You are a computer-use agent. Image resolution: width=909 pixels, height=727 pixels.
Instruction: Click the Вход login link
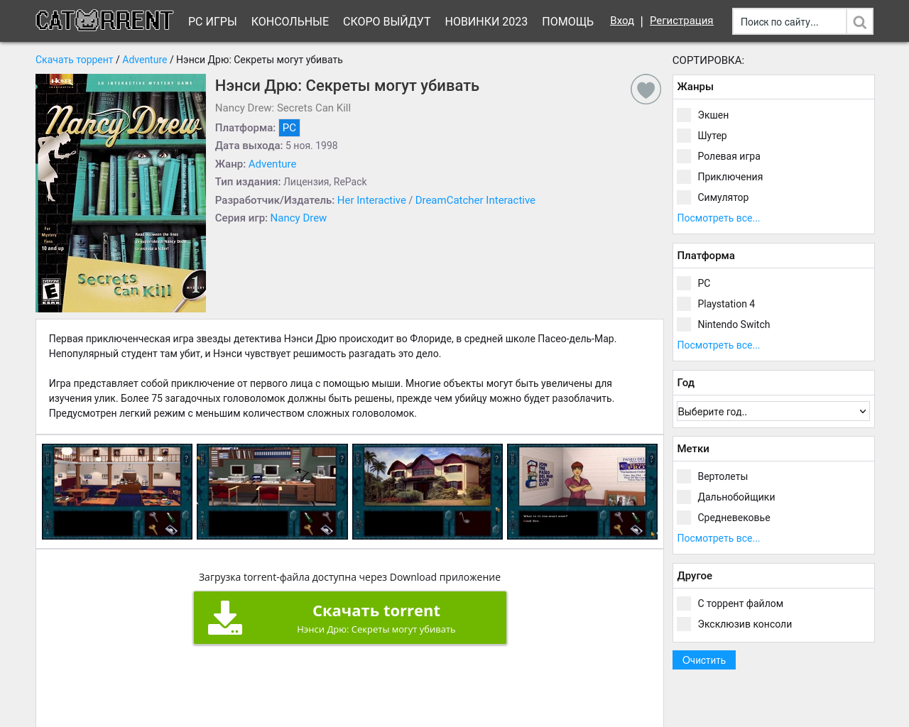coord(622,21)
